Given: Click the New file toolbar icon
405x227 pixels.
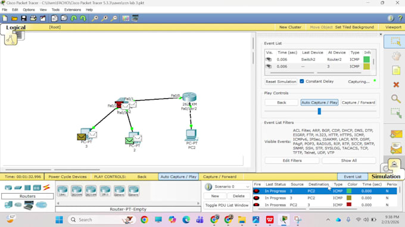Looking at the screenshot, I should 5,18.
